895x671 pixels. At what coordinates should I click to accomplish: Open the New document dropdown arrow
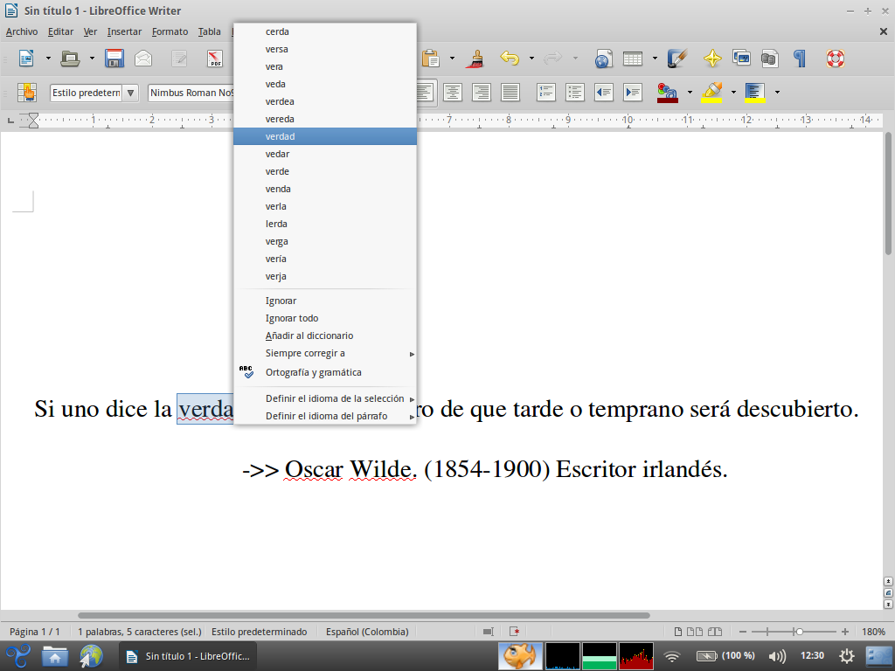48,59
